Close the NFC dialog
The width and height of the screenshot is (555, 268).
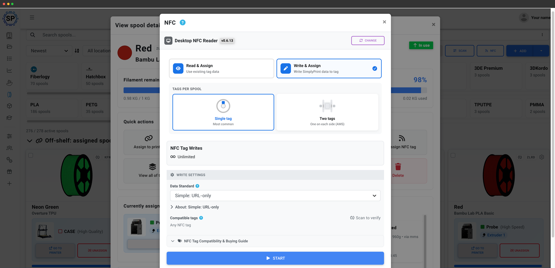[x=384, y=22]
